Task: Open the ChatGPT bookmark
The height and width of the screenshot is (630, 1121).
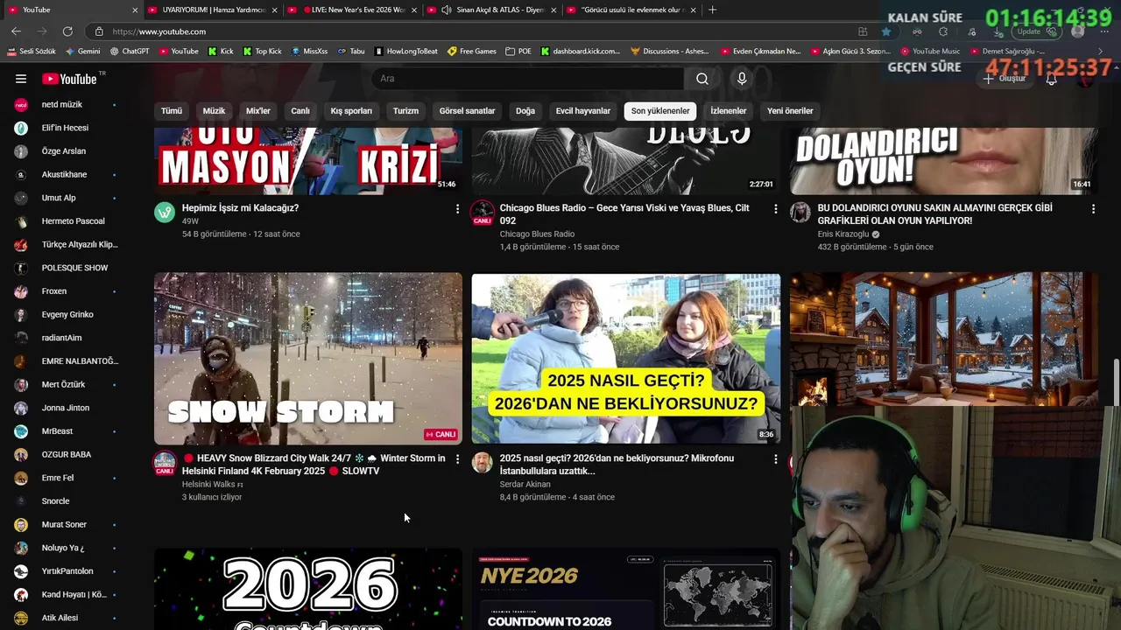Action: pyautogui.click(x=130, y=52)
